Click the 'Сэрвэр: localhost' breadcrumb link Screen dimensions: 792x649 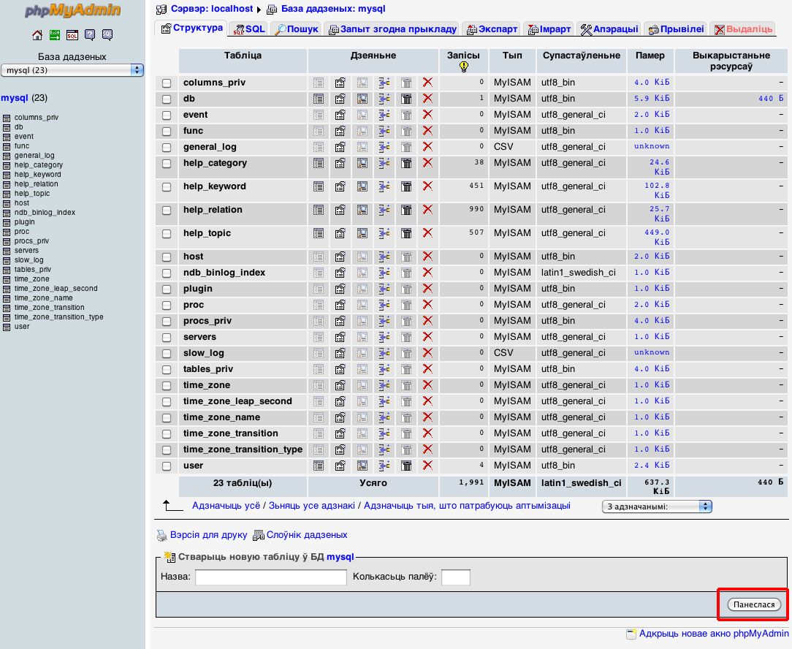[212, 9]
